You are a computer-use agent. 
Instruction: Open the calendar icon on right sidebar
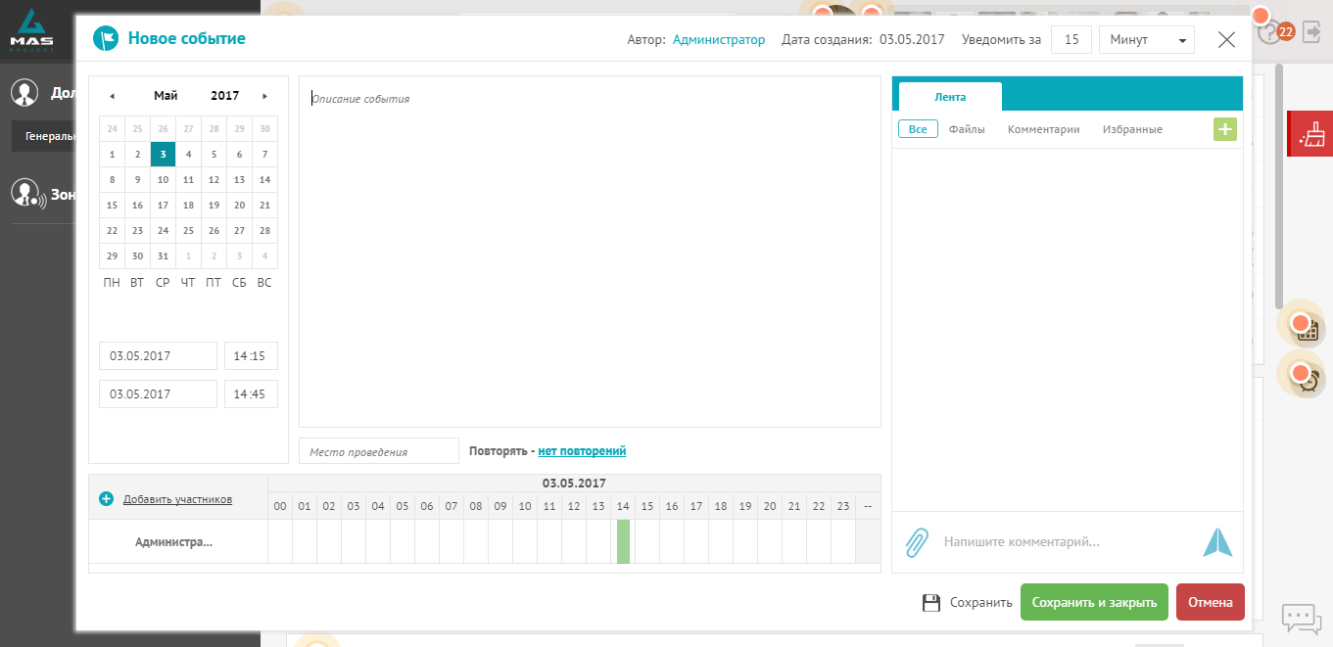pos(1307,330)
